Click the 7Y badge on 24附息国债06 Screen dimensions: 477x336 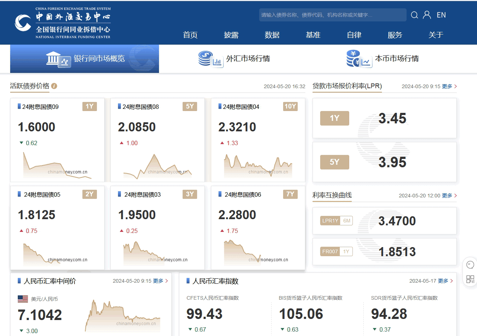(x=290, y=194)
